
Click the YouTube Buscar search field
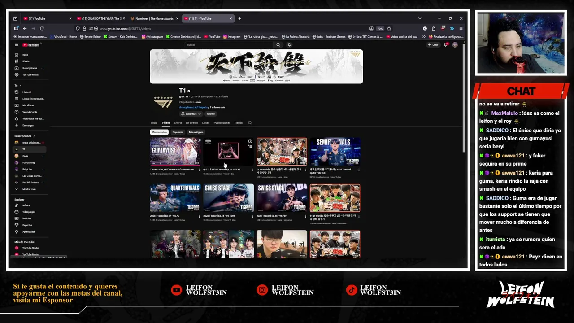tap(229, 45)
